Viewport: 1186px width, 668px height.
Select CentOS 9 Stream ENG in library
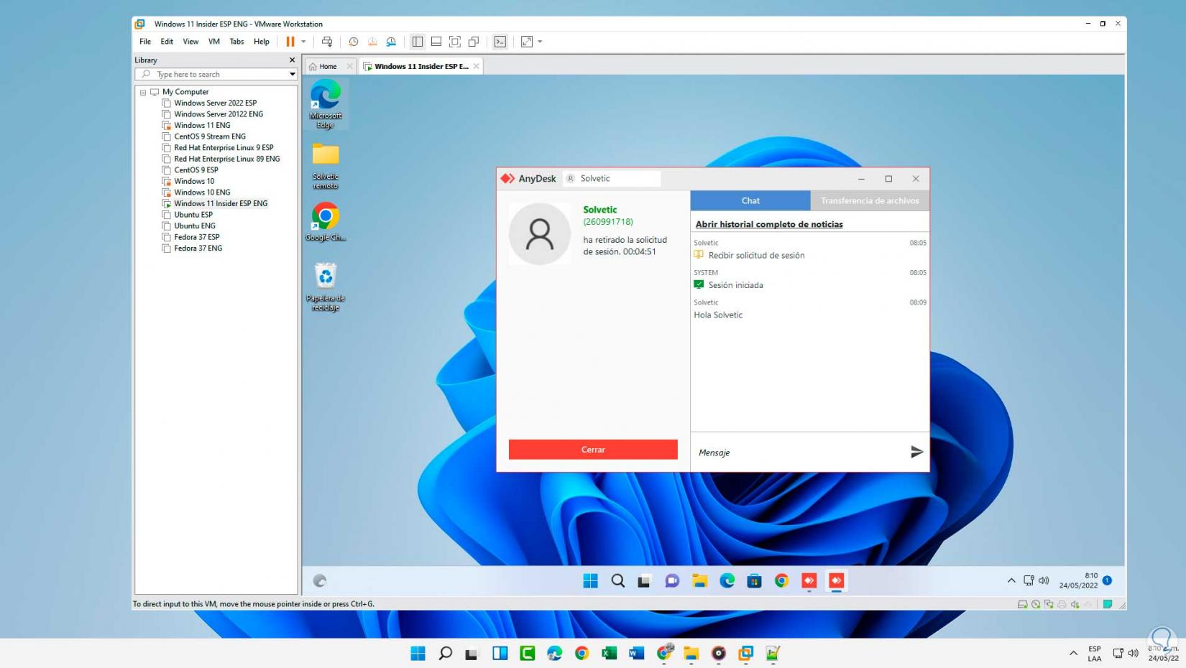[210, 136]
